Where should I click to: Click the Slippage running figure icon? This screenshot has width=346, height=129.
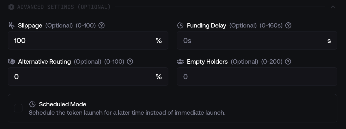(12, 26)
